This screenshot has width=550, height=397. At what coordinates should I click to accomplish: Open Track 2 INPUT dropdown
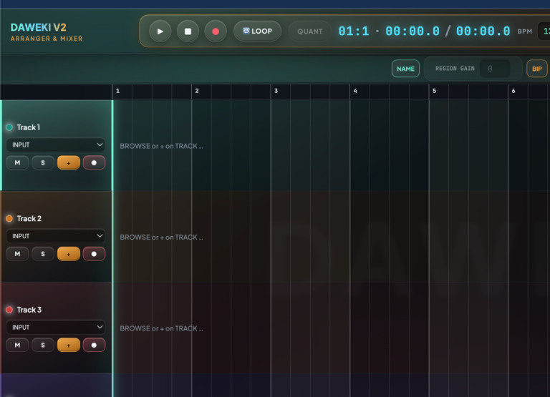(56, 236)
